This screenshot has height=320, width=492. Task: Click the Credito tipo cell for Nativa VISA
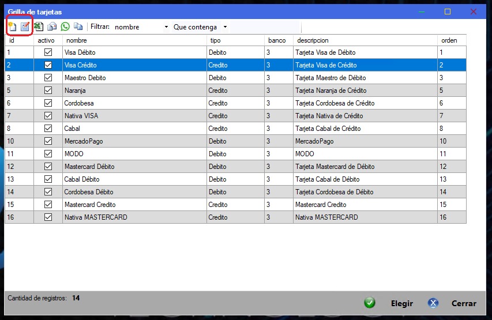point(235,116)
